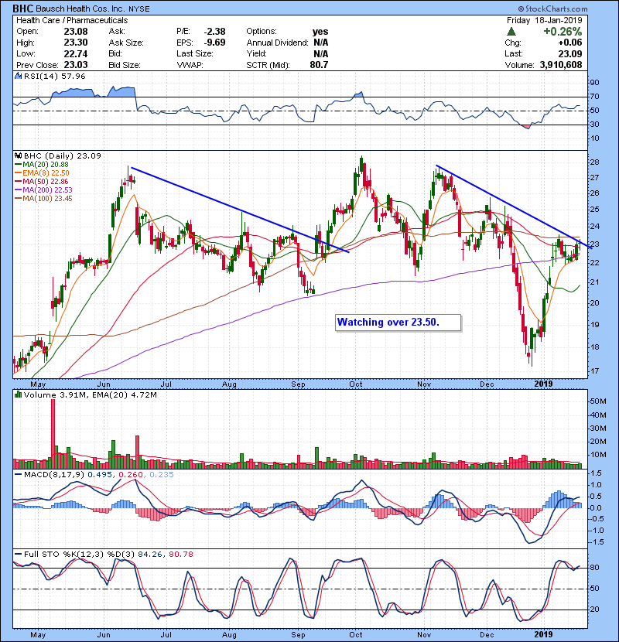The height and width of the screenshot is (642, 619).
Task: Click the stochastic %D value 80.78
Action: point(180,555)
